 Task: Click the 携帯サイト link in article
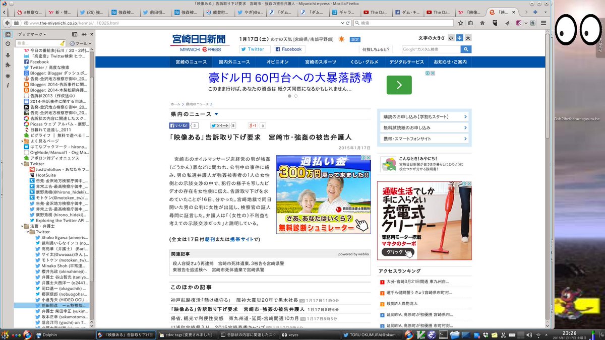click(242, 239)
